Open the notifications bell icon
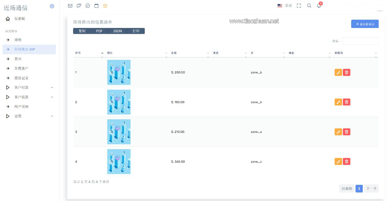Viewport: 388px width, 201px height. click(319, 6)
